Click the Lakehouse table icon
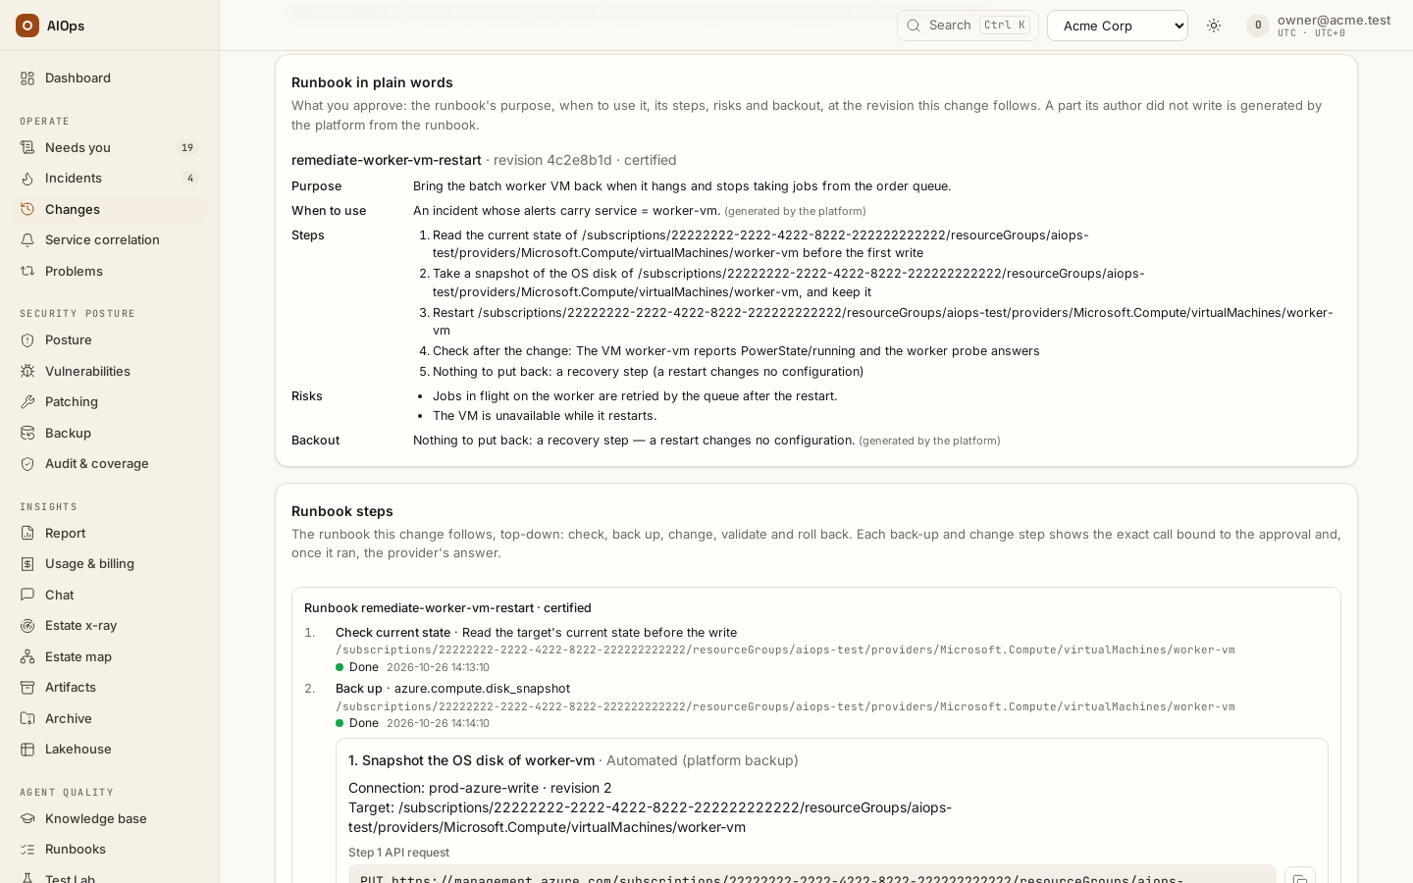Viewport: 1413px width, 883px height. click(x=27, y=750)
